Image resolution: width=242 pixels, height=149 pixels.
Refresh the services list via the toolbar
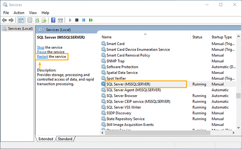click(x=37, y=20)
